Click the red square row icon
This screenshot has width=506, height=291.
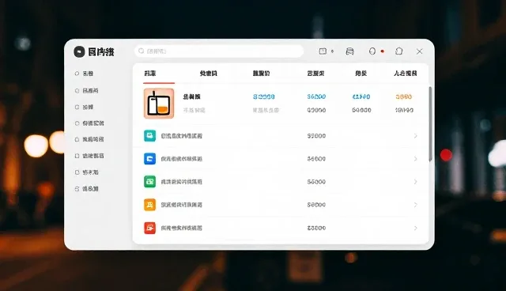149,228
